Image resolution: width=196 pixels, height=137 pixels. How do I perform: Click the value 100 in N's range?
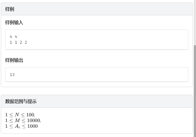(x=30, y=115)
